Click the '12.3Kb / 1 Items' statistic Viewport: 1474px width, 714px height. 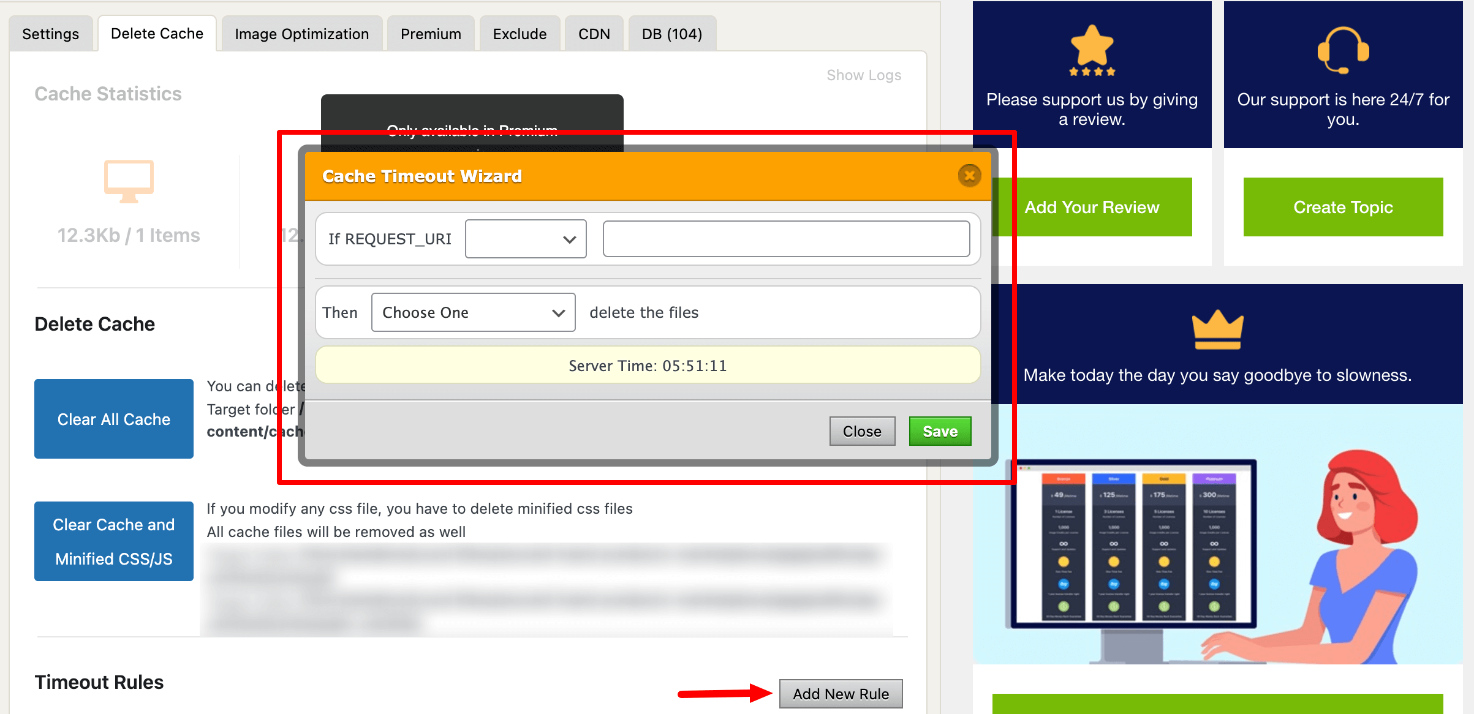click(129, 235)
